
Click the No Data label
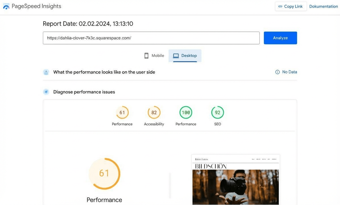[290, 72]
